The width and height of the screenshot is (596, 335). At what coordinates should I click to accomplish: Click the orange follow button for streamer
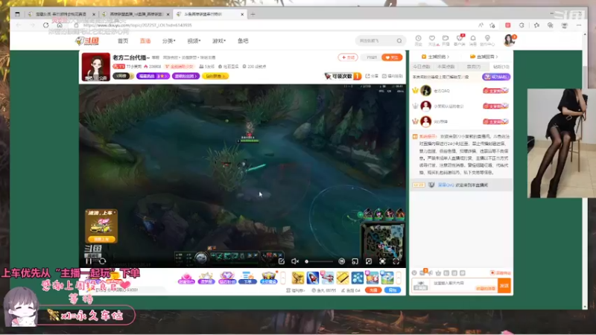392,57
